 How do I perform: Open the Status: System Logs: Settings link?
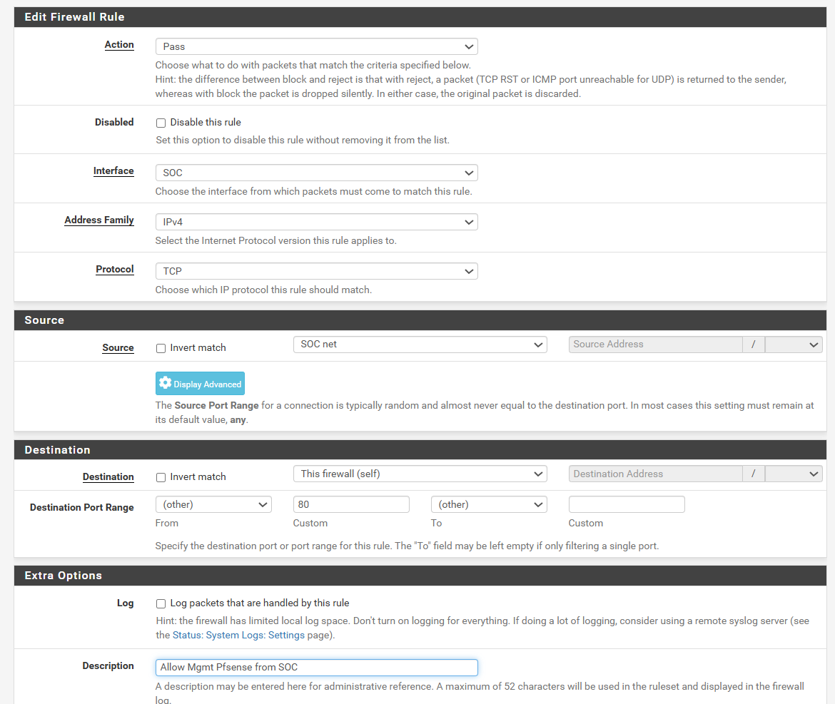(x=238, y=635)
